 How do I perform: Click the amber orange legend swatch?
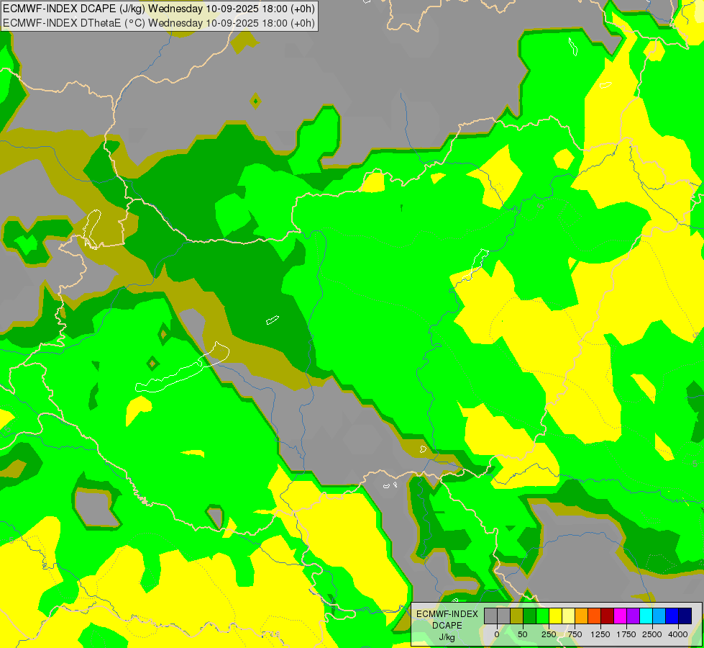pyautogui.click(x=582, y=616)
